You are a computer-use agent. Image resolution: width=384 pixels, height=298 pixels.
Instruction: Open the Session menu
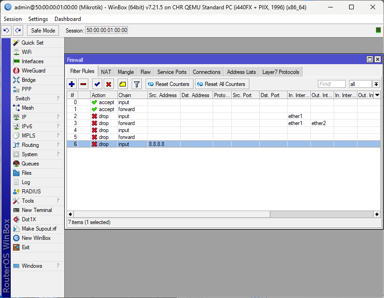pyautogui.click(x=13, y=19)
